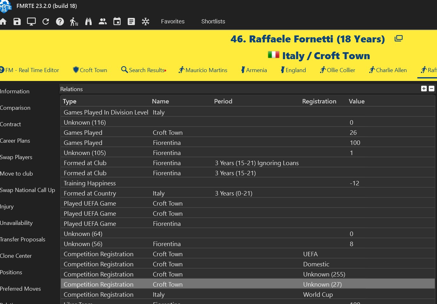
Task: Open the Favorites menu
Action: (x=173, y=22)
